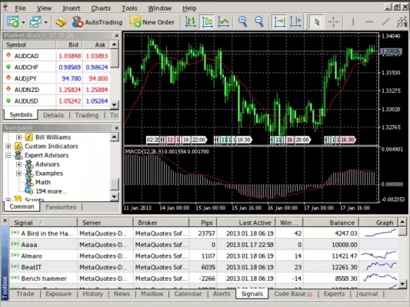410x307 pixels.
Task: Click the Zoom Out magnifier icon
Action: pyautogui.click(x=259, y=22)
